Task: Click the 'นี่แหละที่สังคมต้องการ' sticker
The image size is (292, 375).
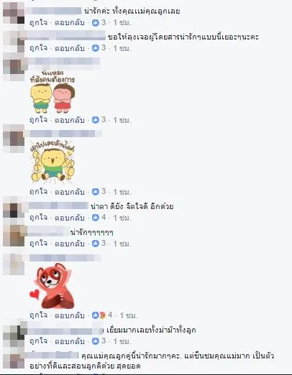Action: (53, 91)
